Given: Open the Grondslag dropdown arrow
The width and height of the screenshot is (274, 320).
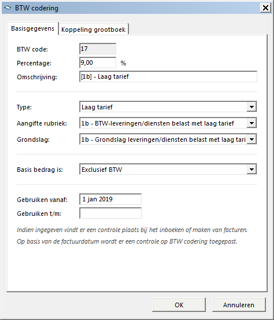Looking at the screenshot, I should [251, 139].
